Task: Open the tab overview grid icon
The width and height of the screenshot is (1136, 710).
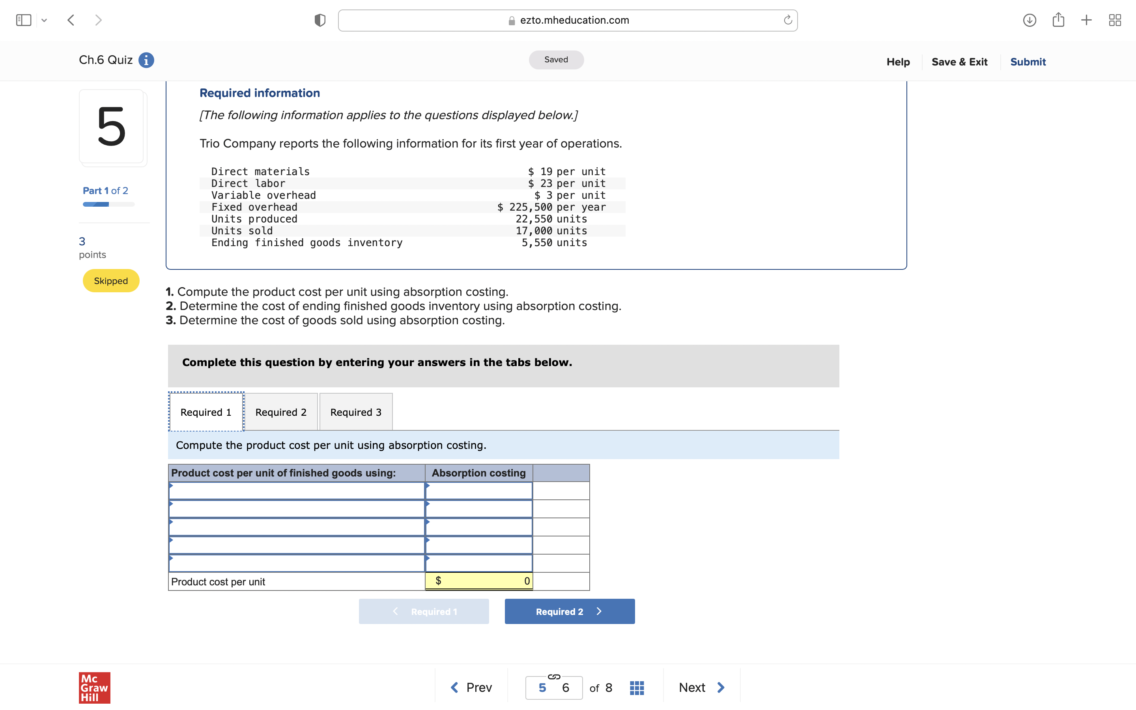Action: click(1115, 20)
